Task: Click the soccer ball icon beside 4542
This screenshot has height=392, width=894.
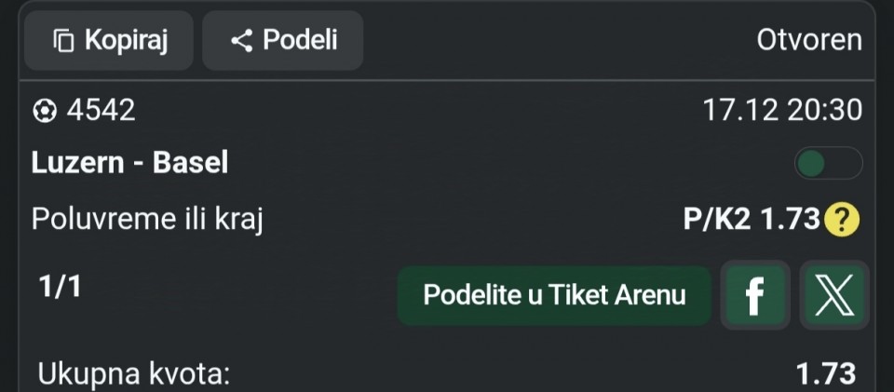Action: (x=43, y=111)
